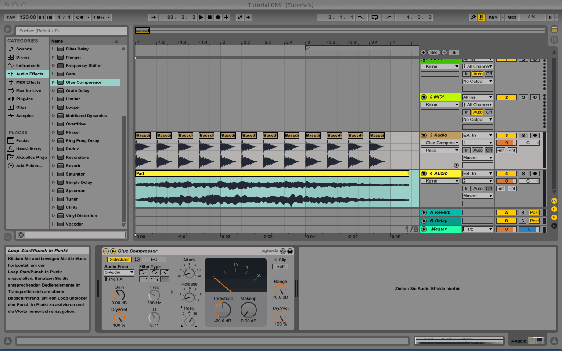The width and height of the screenshot is (562, 351).
Task: Click the Threshold knob
Action: pos(223,310)
